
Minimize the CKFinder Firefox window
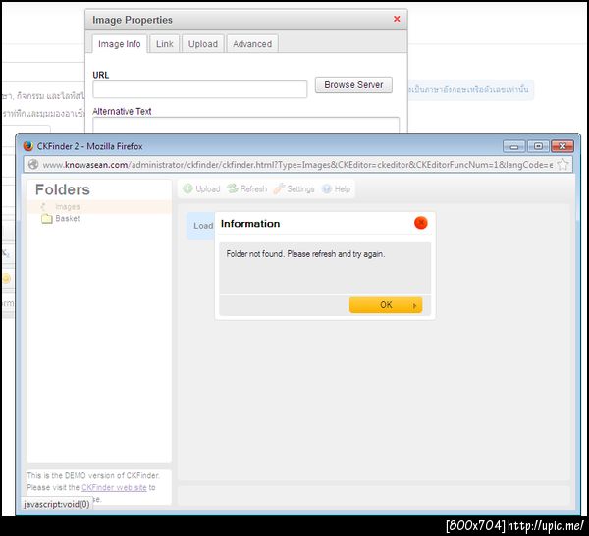pos(514,146)
